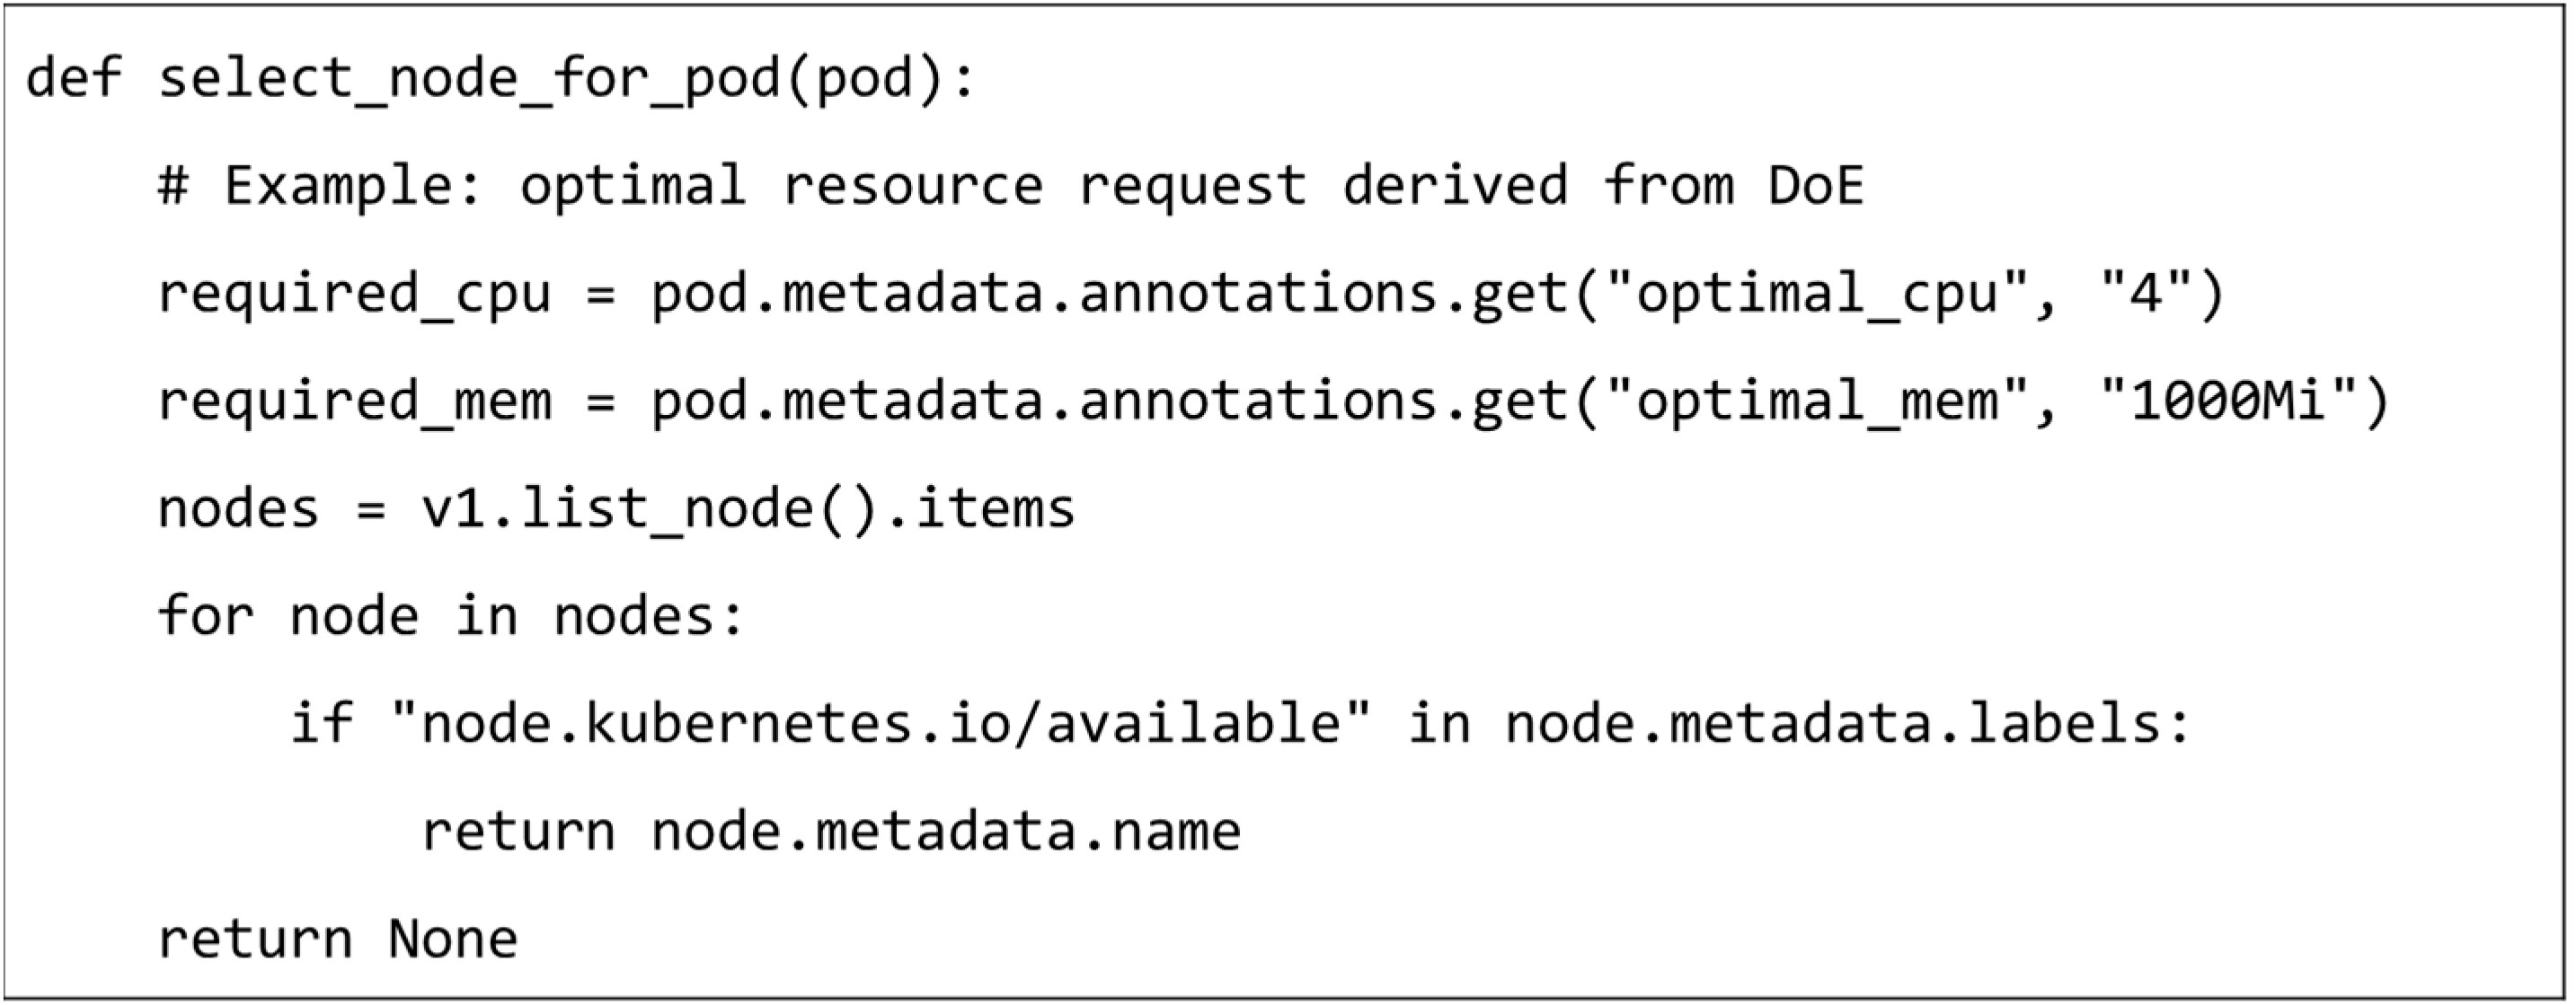2576x1005 pixels.
Task: Click the word DoE in the comment
Action: tap(1815, 187)
